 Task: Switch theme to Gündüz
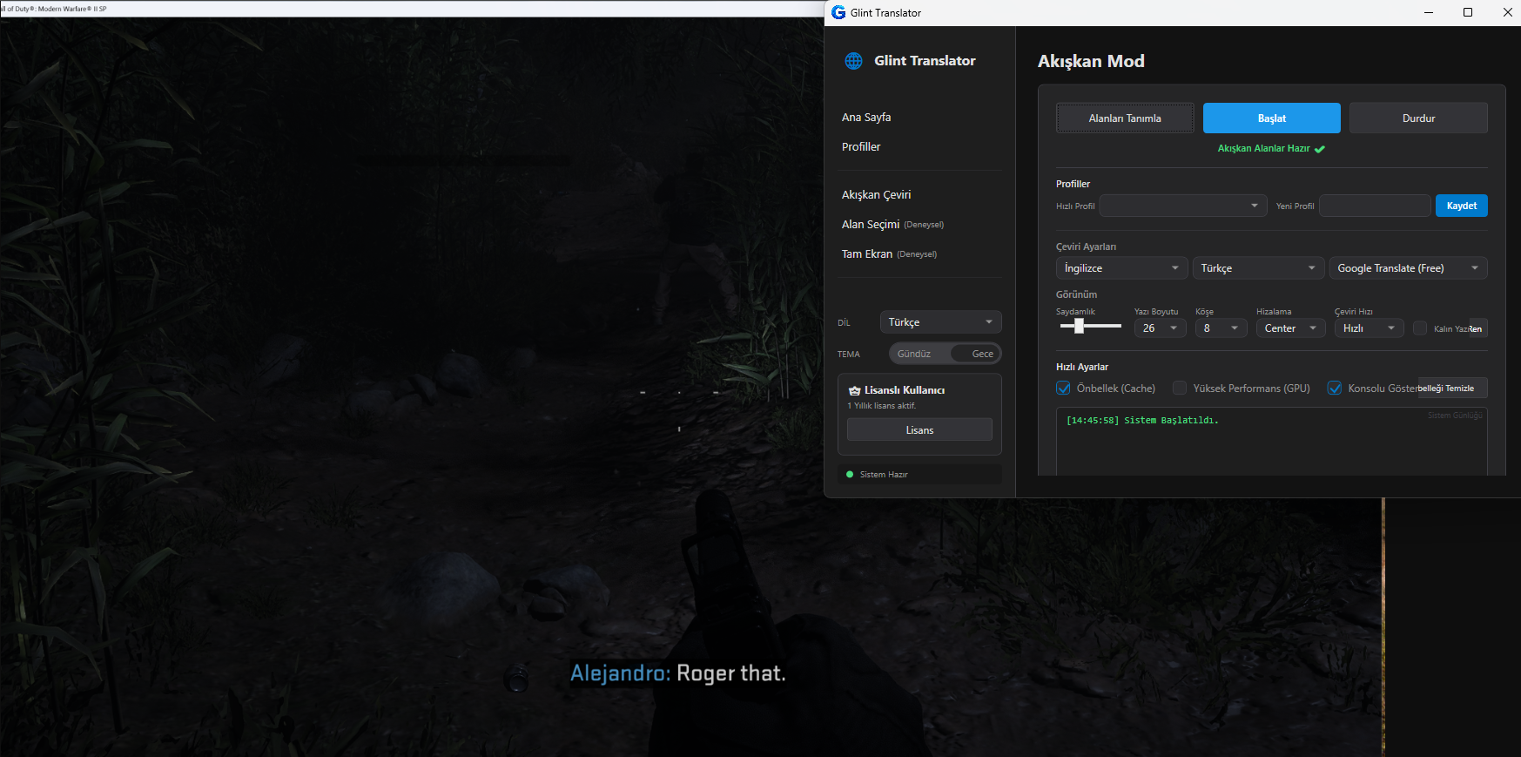pos(914,354)
